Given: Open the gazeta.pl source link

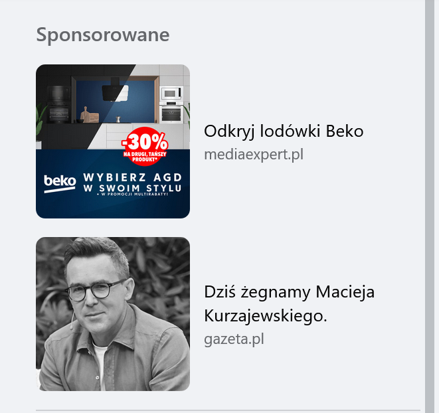Looking at the screenshot, I should [x=234, y=339].
